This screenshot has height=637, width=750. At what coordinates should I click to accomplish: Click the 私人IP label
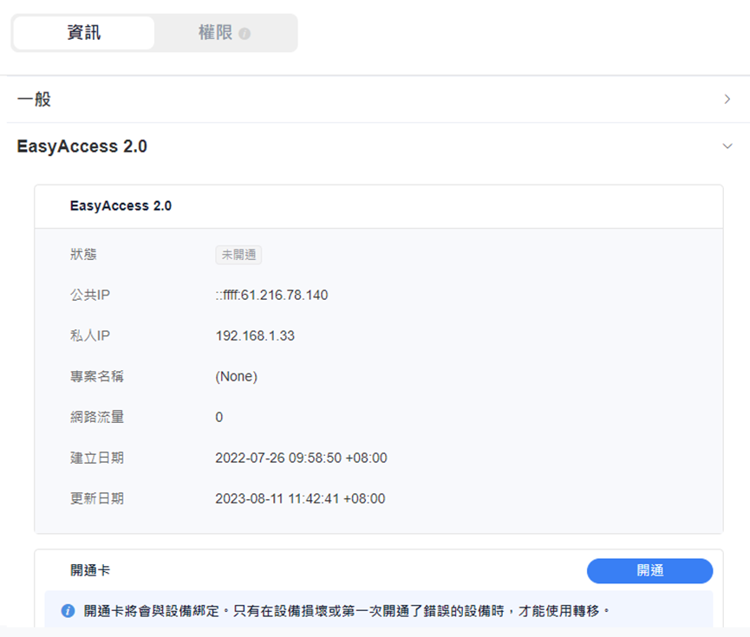[x=90, y=335]
